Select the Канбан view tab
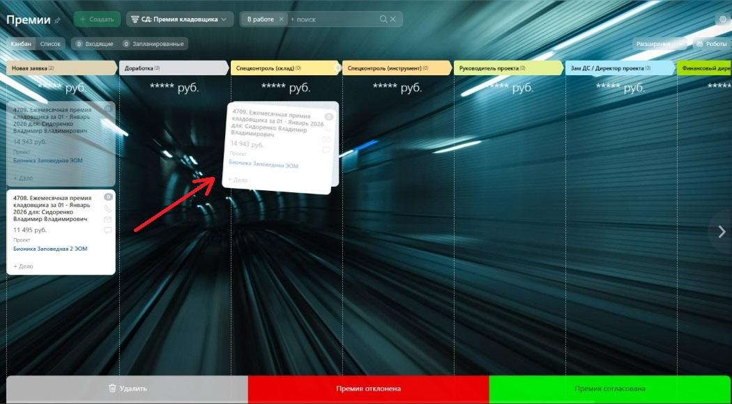732x404 pixels. click(21, 44)
